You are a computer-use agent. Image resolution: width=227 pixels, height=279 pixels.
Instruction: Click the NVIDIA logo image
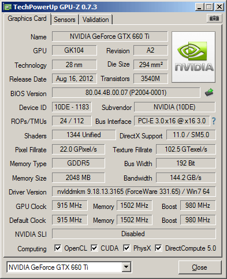(193, 57)
